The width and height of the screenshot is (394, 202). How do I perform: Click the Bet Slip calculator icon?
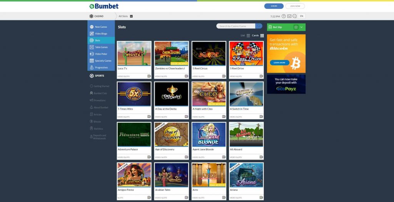pyautogui.click(x=296, y=27)
